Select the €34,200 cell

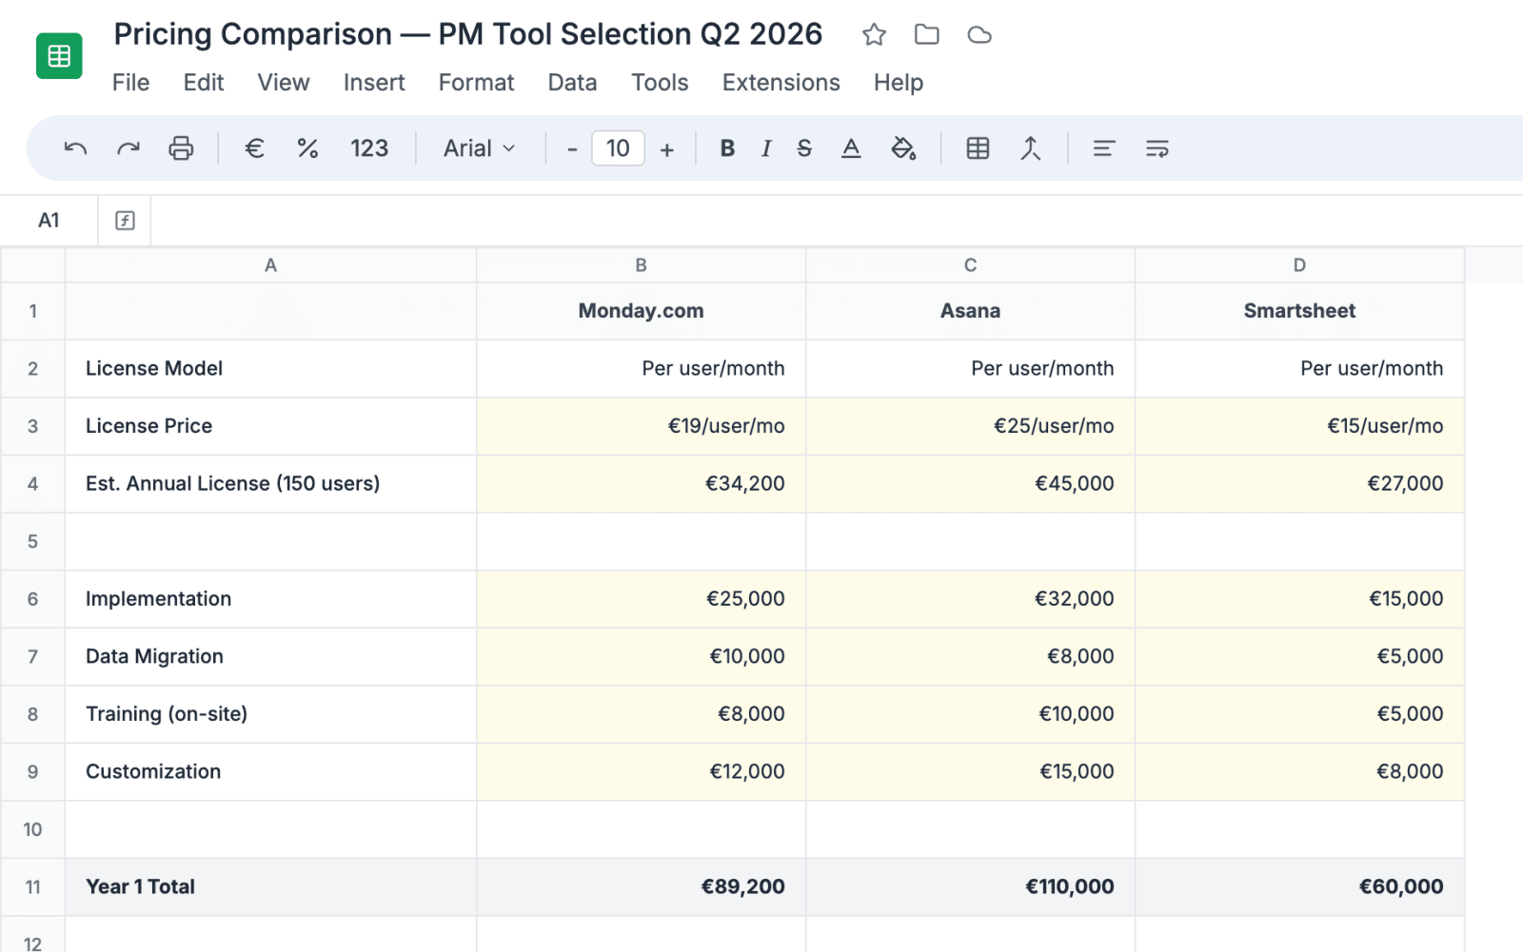(x=641, y=484)
